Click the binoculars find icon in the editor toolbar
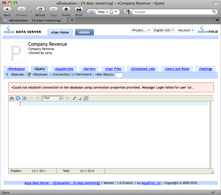Viewport: 221px width, 195px height. point(11,98)
